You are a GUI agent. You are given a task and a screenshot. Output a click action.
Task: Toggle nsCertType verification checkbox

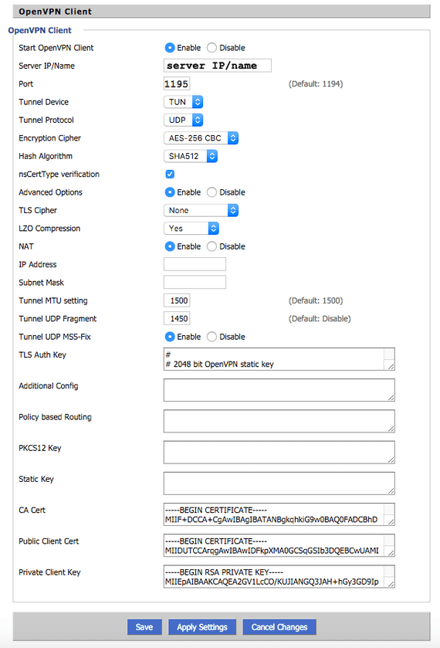[170, 175]
